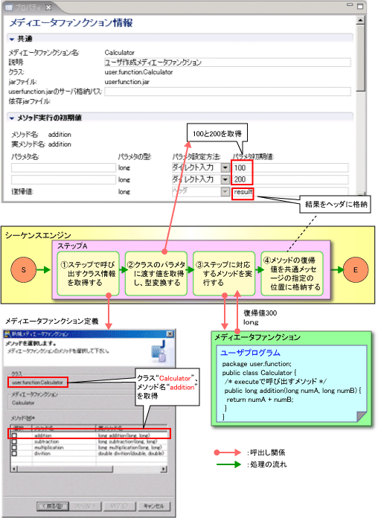Click the user.function.Calculator class value in properties
378x518 pixels.
pyautogui.click(x=139, y=72)
